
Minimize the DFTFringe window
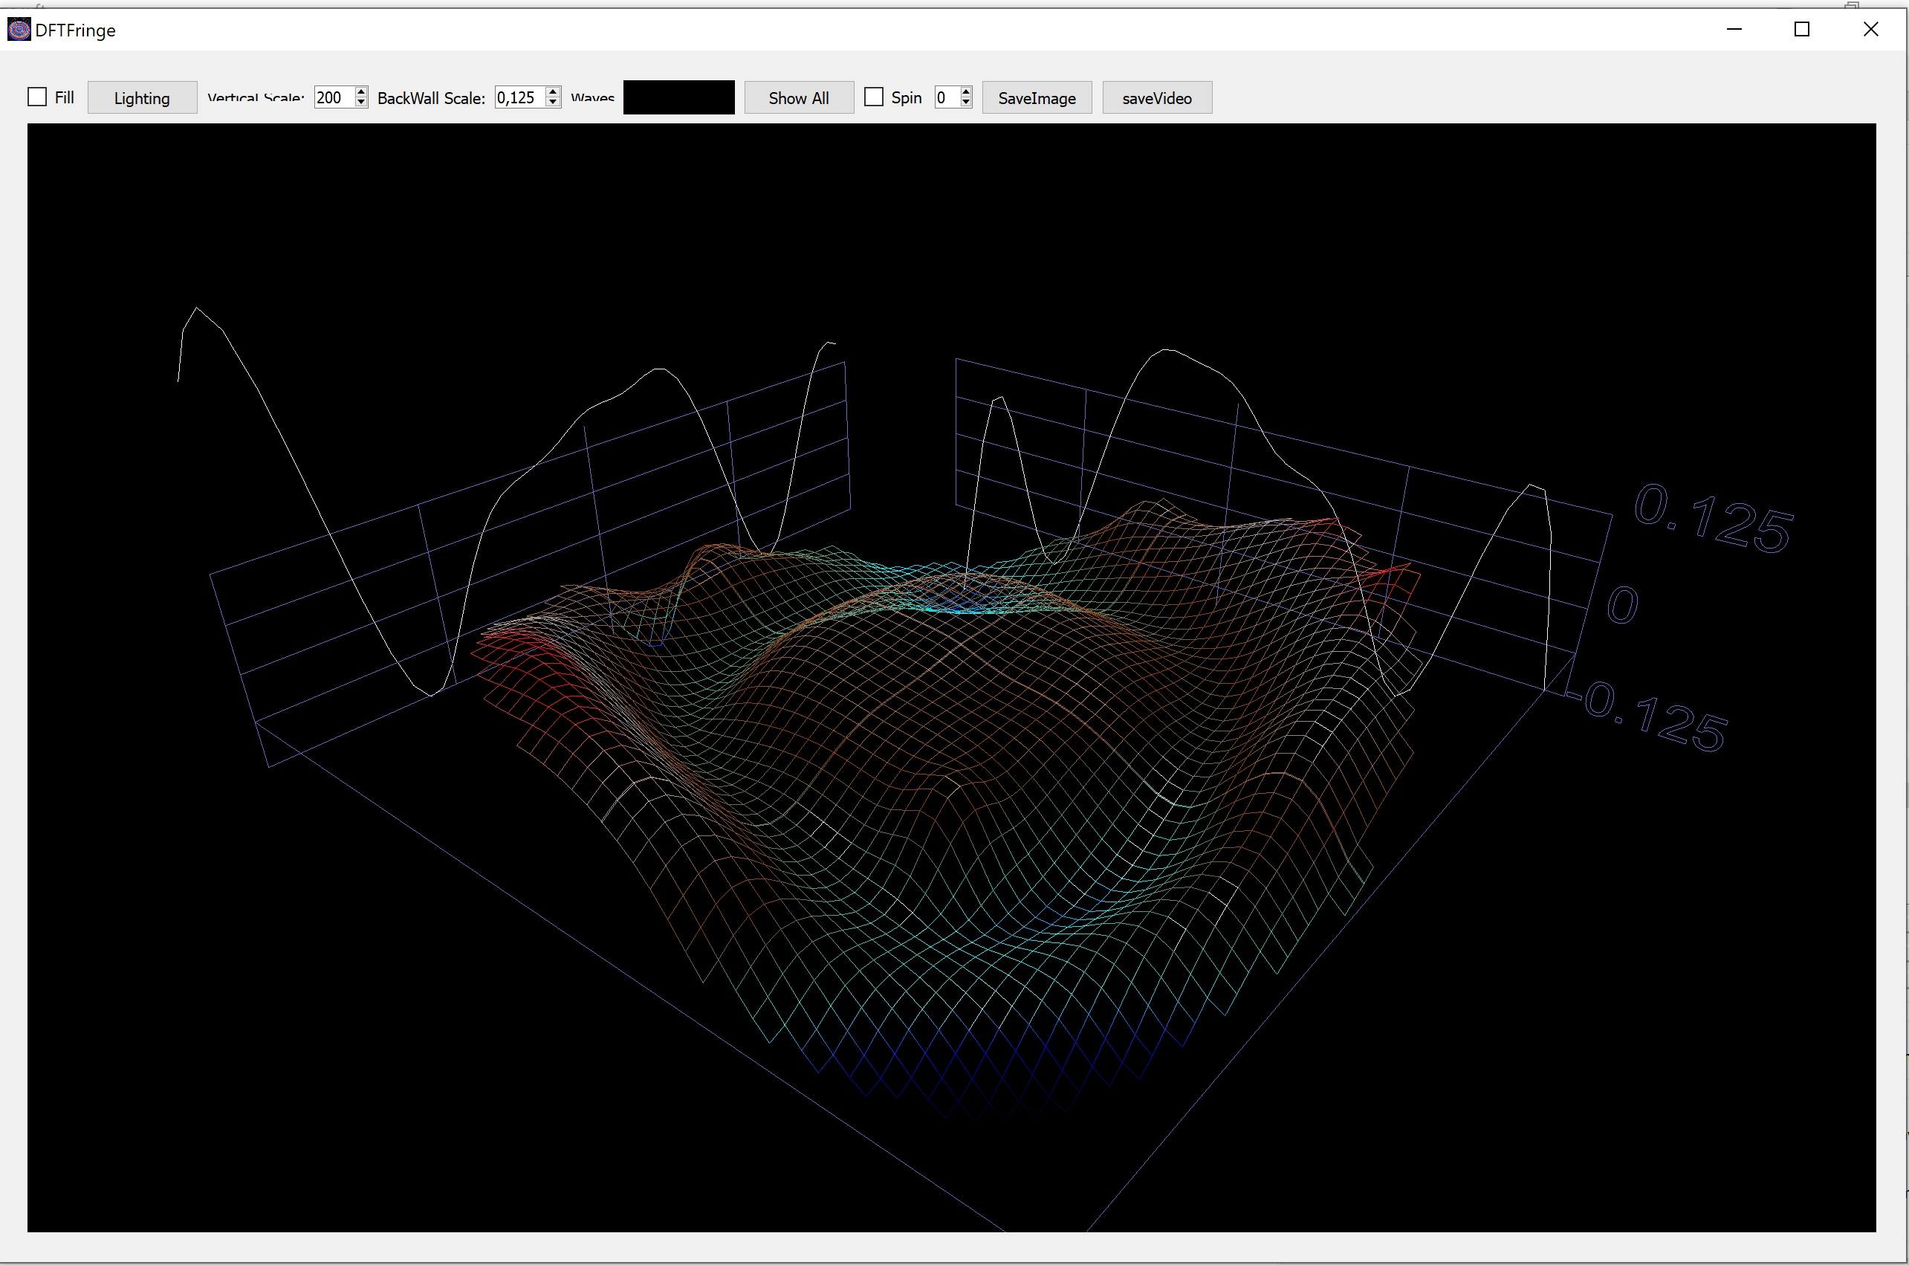(1734, 30)
